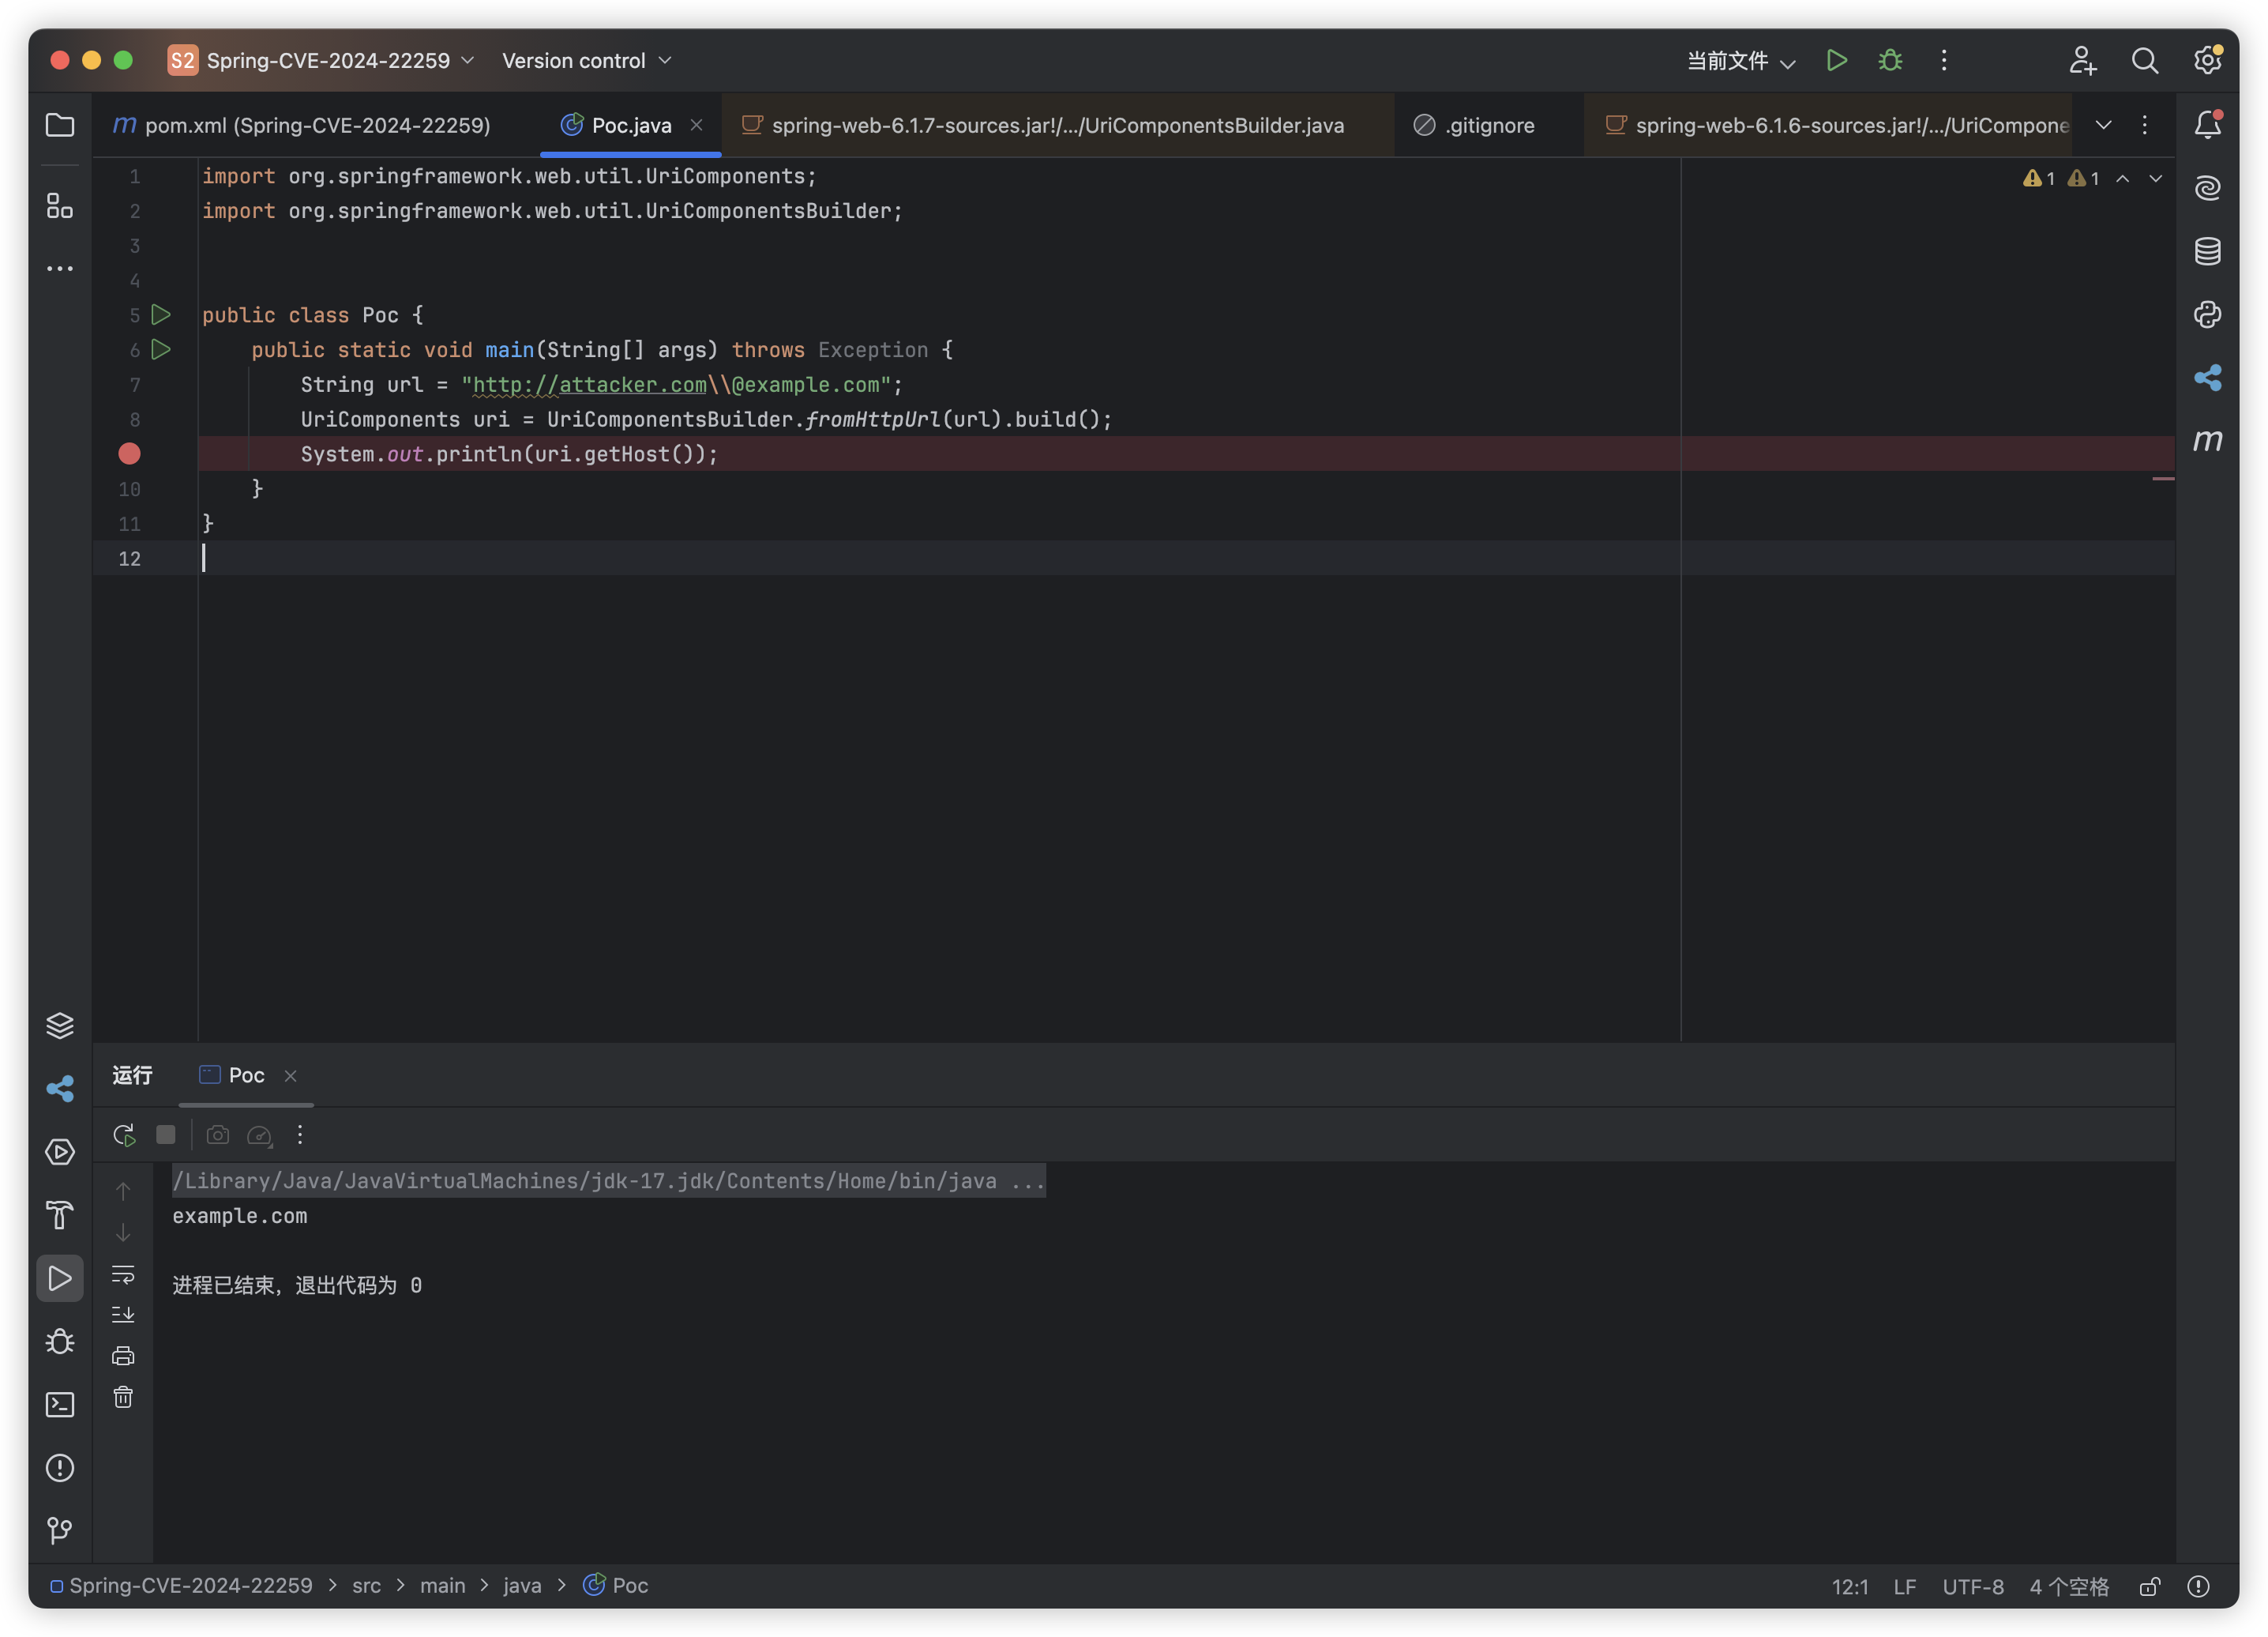This screenshot has width=2268, height=1637.
Task: Open the Build hammer tool window
Action: [60, 1215]
